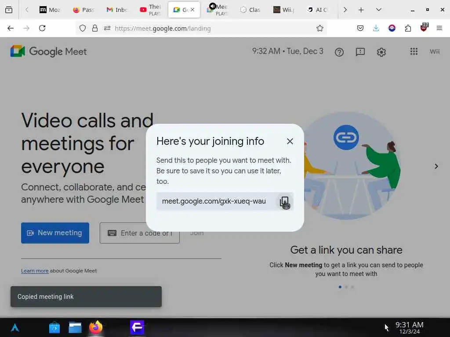The image size is (450, 337).
Task: Bookmark this page with star icon
Action: (x=320, y=28)
